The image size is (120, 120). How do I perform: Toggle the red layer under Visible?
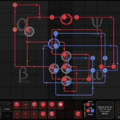coord(88,111)
